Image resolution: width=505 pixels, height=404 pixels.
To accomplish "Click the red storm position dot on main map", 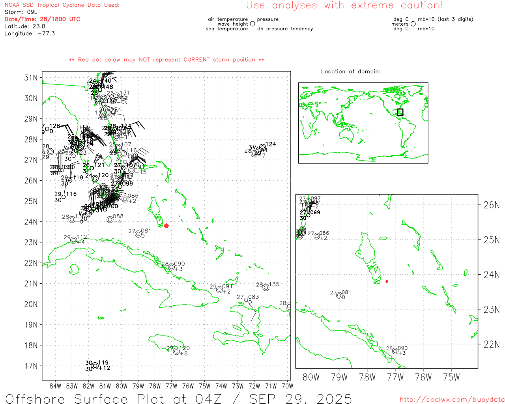I will (166, 226).
